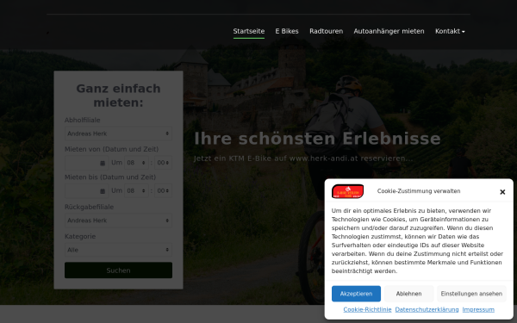Click 'Ganz einfach mieten:' heading

pyautogui.click(x=118, y=96)
